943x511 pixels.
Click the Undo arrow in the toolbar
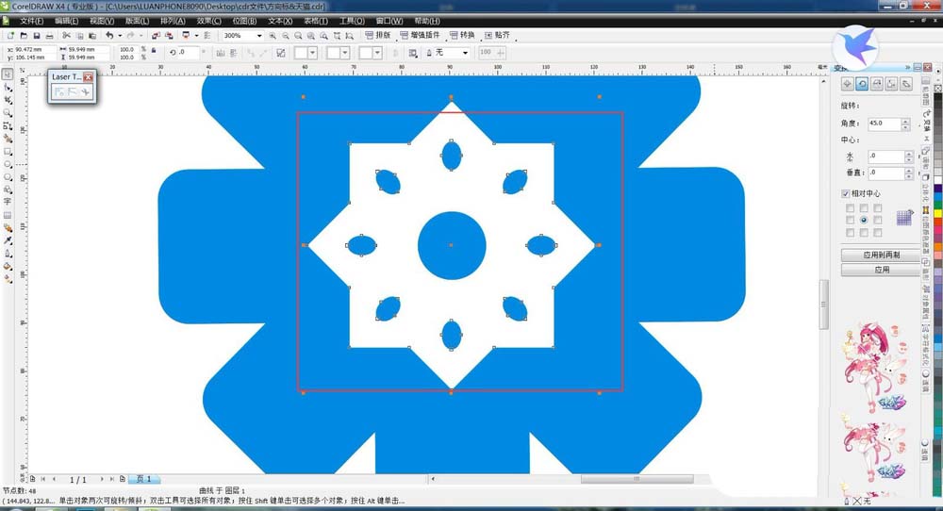click(x=109, y=36)
